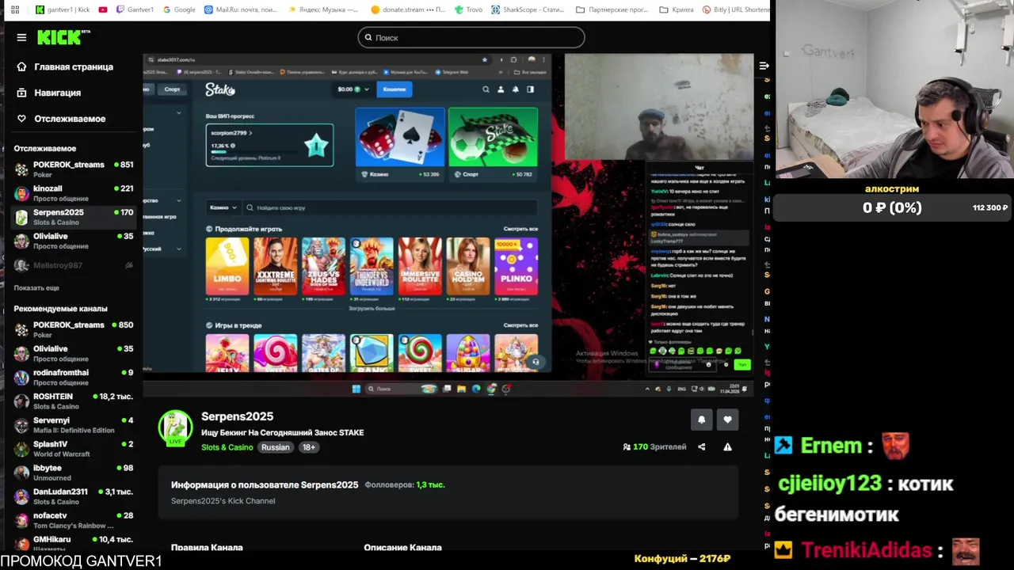This screenshot has width=1014, height=570.
Task: Open the browser apps grid icon
Action: pyautogui.click(x=15, y=9)
